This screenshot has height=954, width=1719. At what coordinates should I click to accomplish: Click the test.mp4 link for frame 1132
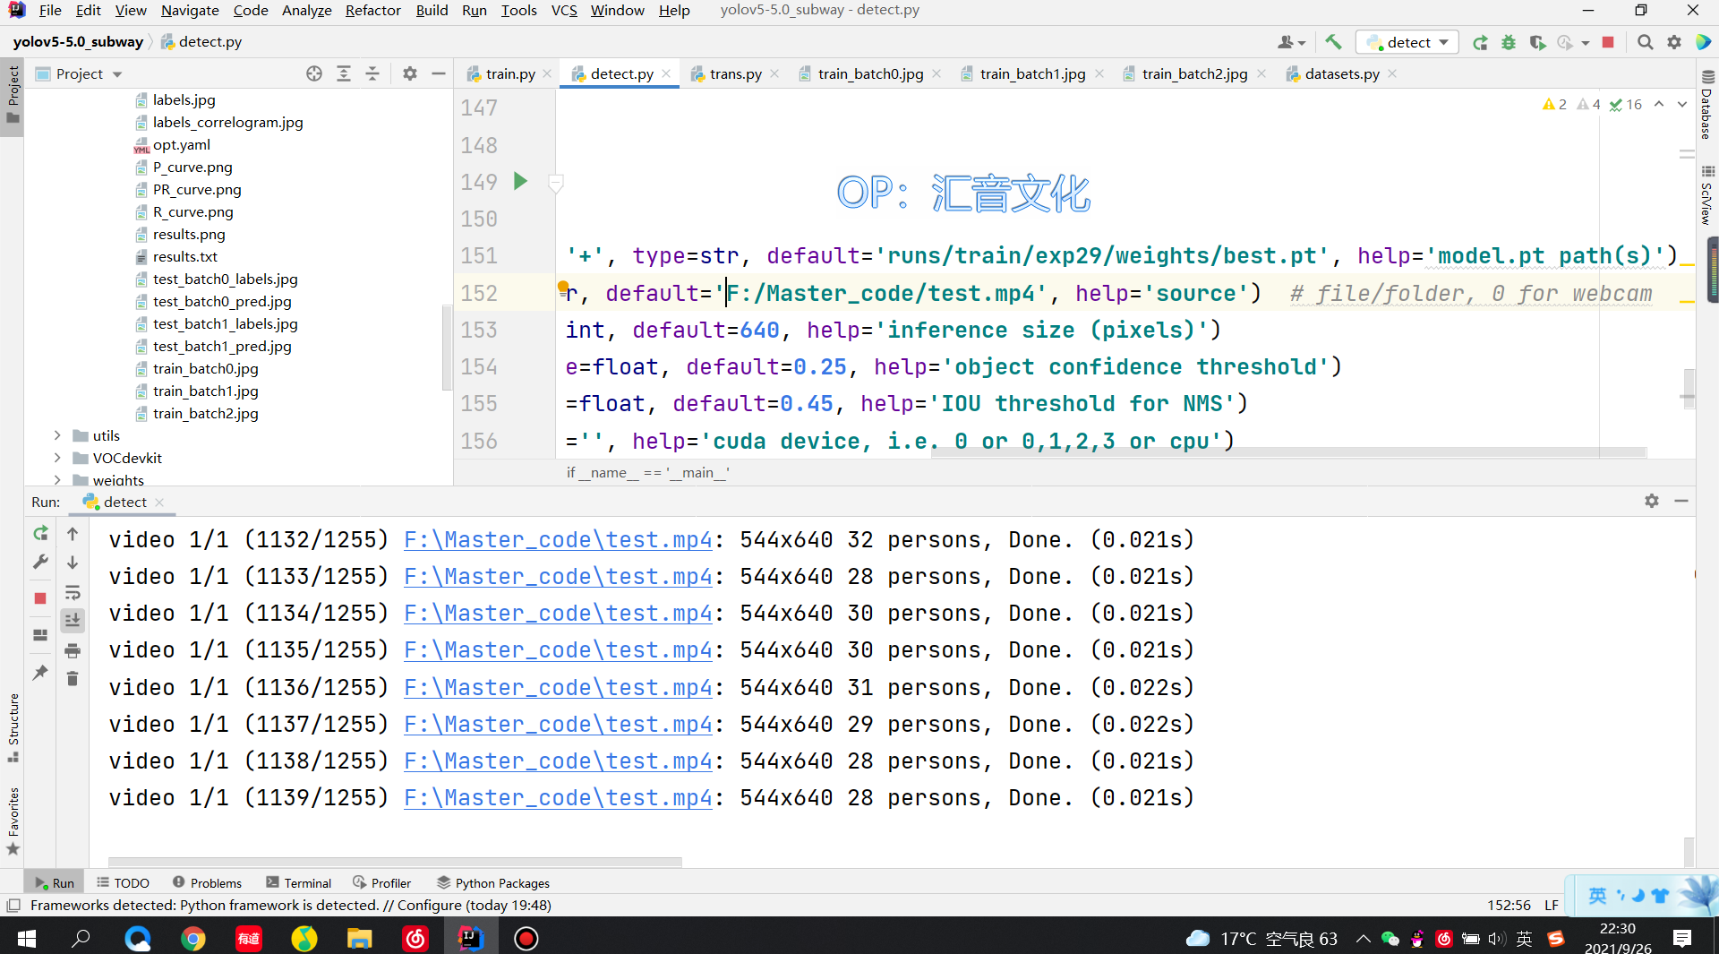point(558,540)
